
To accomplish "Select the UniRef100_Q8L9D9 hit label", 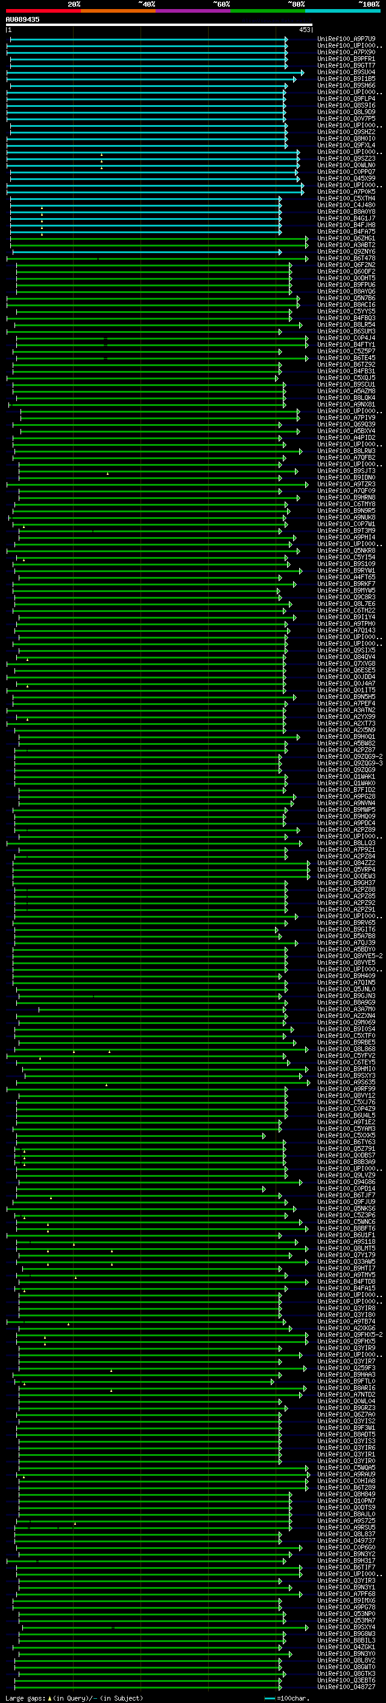I will pyautogui.click(x=346, y=112).
